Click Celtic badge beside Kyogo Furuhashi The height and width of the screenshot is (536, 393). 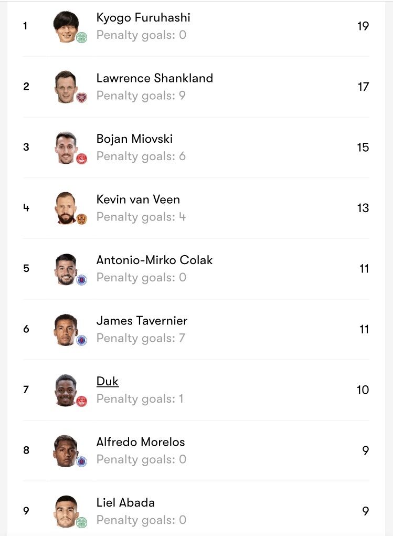81,37
